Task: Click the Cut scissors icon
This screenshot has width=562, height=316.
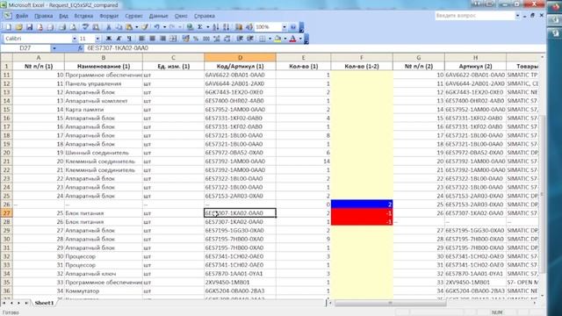Action: [x=108, y=27]
